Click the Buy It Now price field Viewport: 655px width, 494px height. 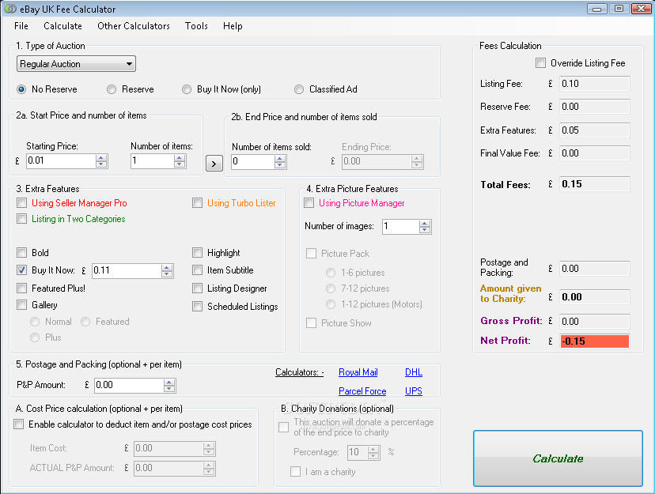127,271
